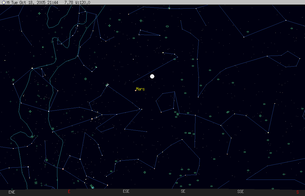Click the bright white star at upper left
Screen dimensions: 305x196
[32, 68]
